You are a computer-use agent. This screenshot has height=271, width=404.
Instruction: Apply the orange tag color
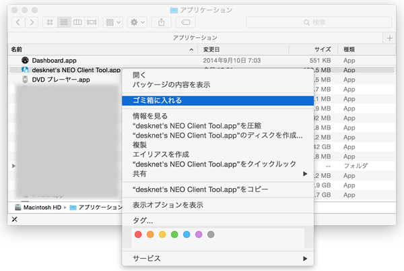point(150,235)
